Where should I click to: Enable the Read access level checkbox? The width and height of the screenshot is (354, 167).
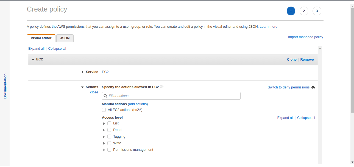tap(109, 130)
